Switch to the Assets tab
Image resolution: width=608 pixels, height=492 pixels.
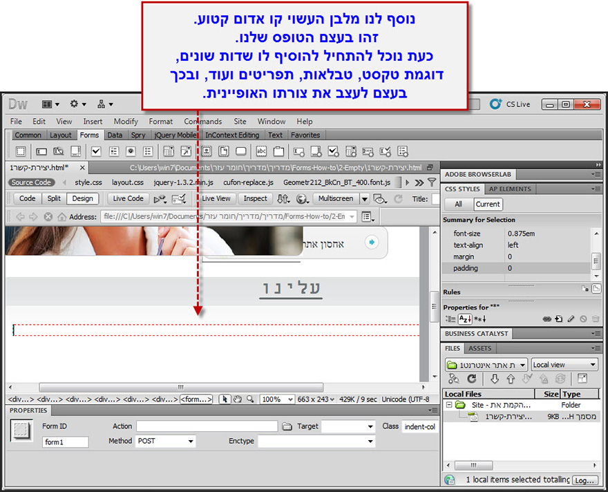click(x=479, y=348)
